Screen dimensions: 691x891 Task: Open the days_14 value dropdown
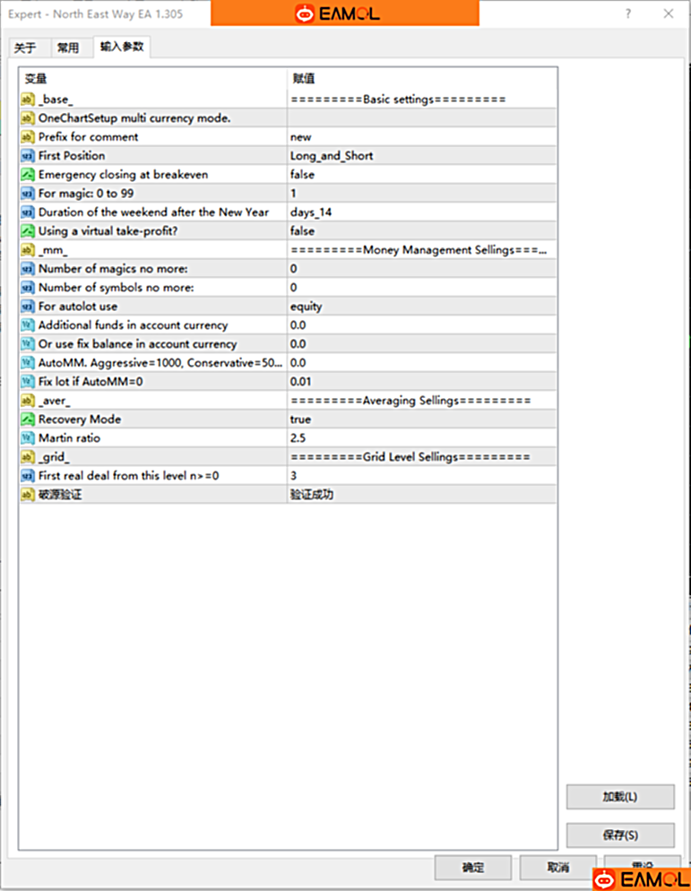(422, 212)
